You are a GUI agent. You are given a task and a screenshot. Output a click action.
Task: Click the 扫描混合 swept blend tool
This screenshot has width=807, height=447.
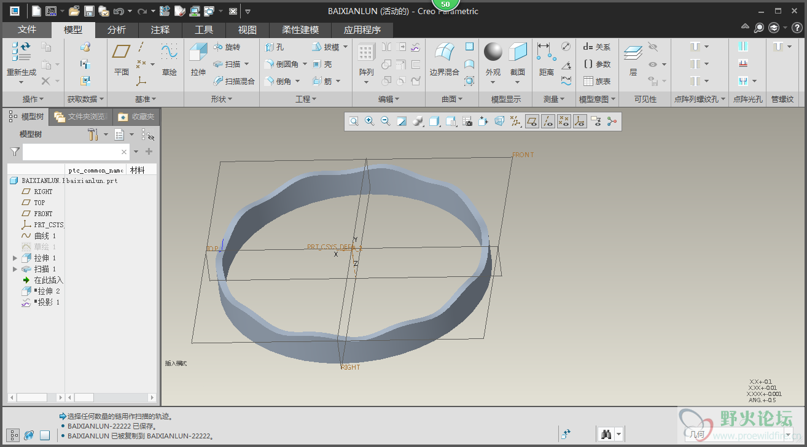click(x=234, y=81)
